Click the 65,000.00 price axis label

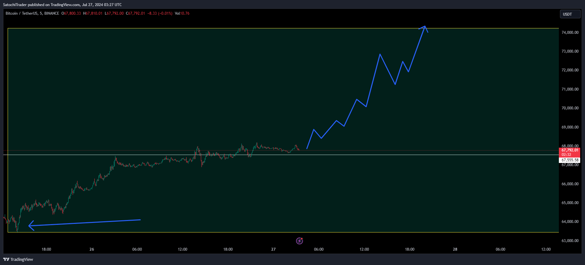point(570,203)
